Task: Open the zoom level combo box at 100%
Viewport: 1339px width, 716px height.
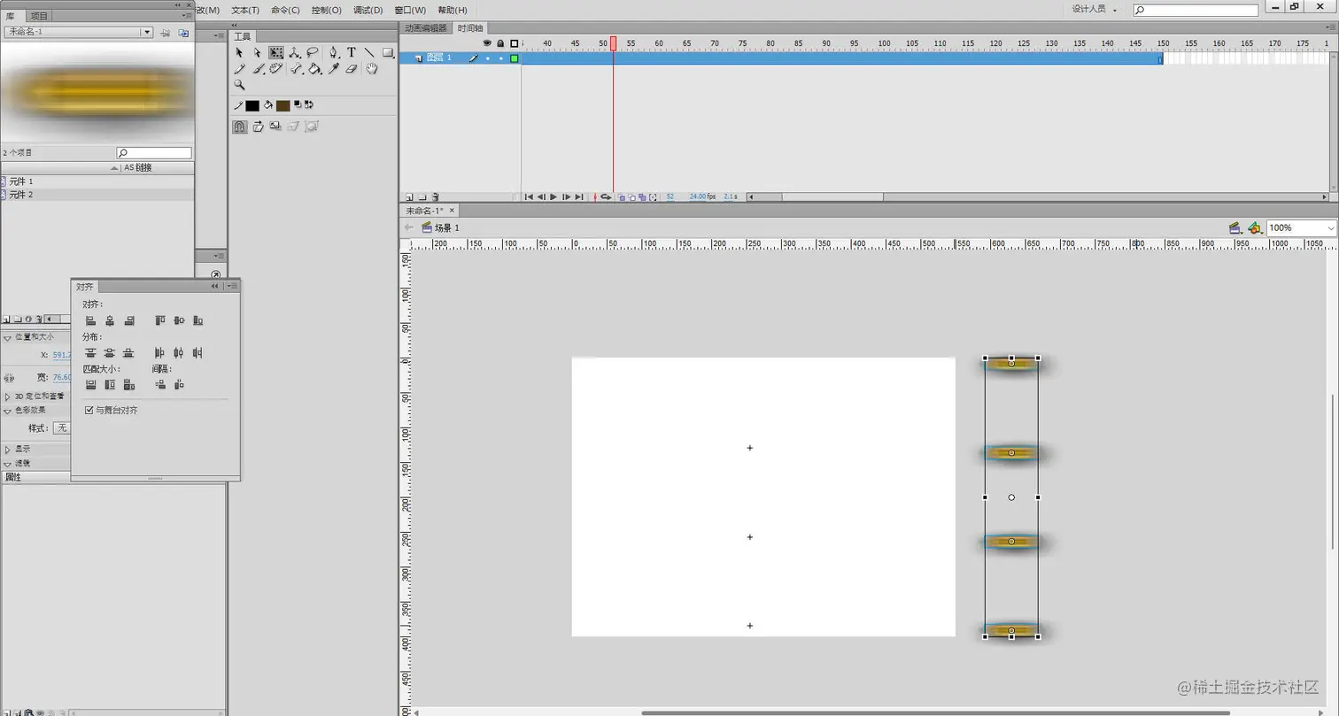Action: coord(1300,227)
